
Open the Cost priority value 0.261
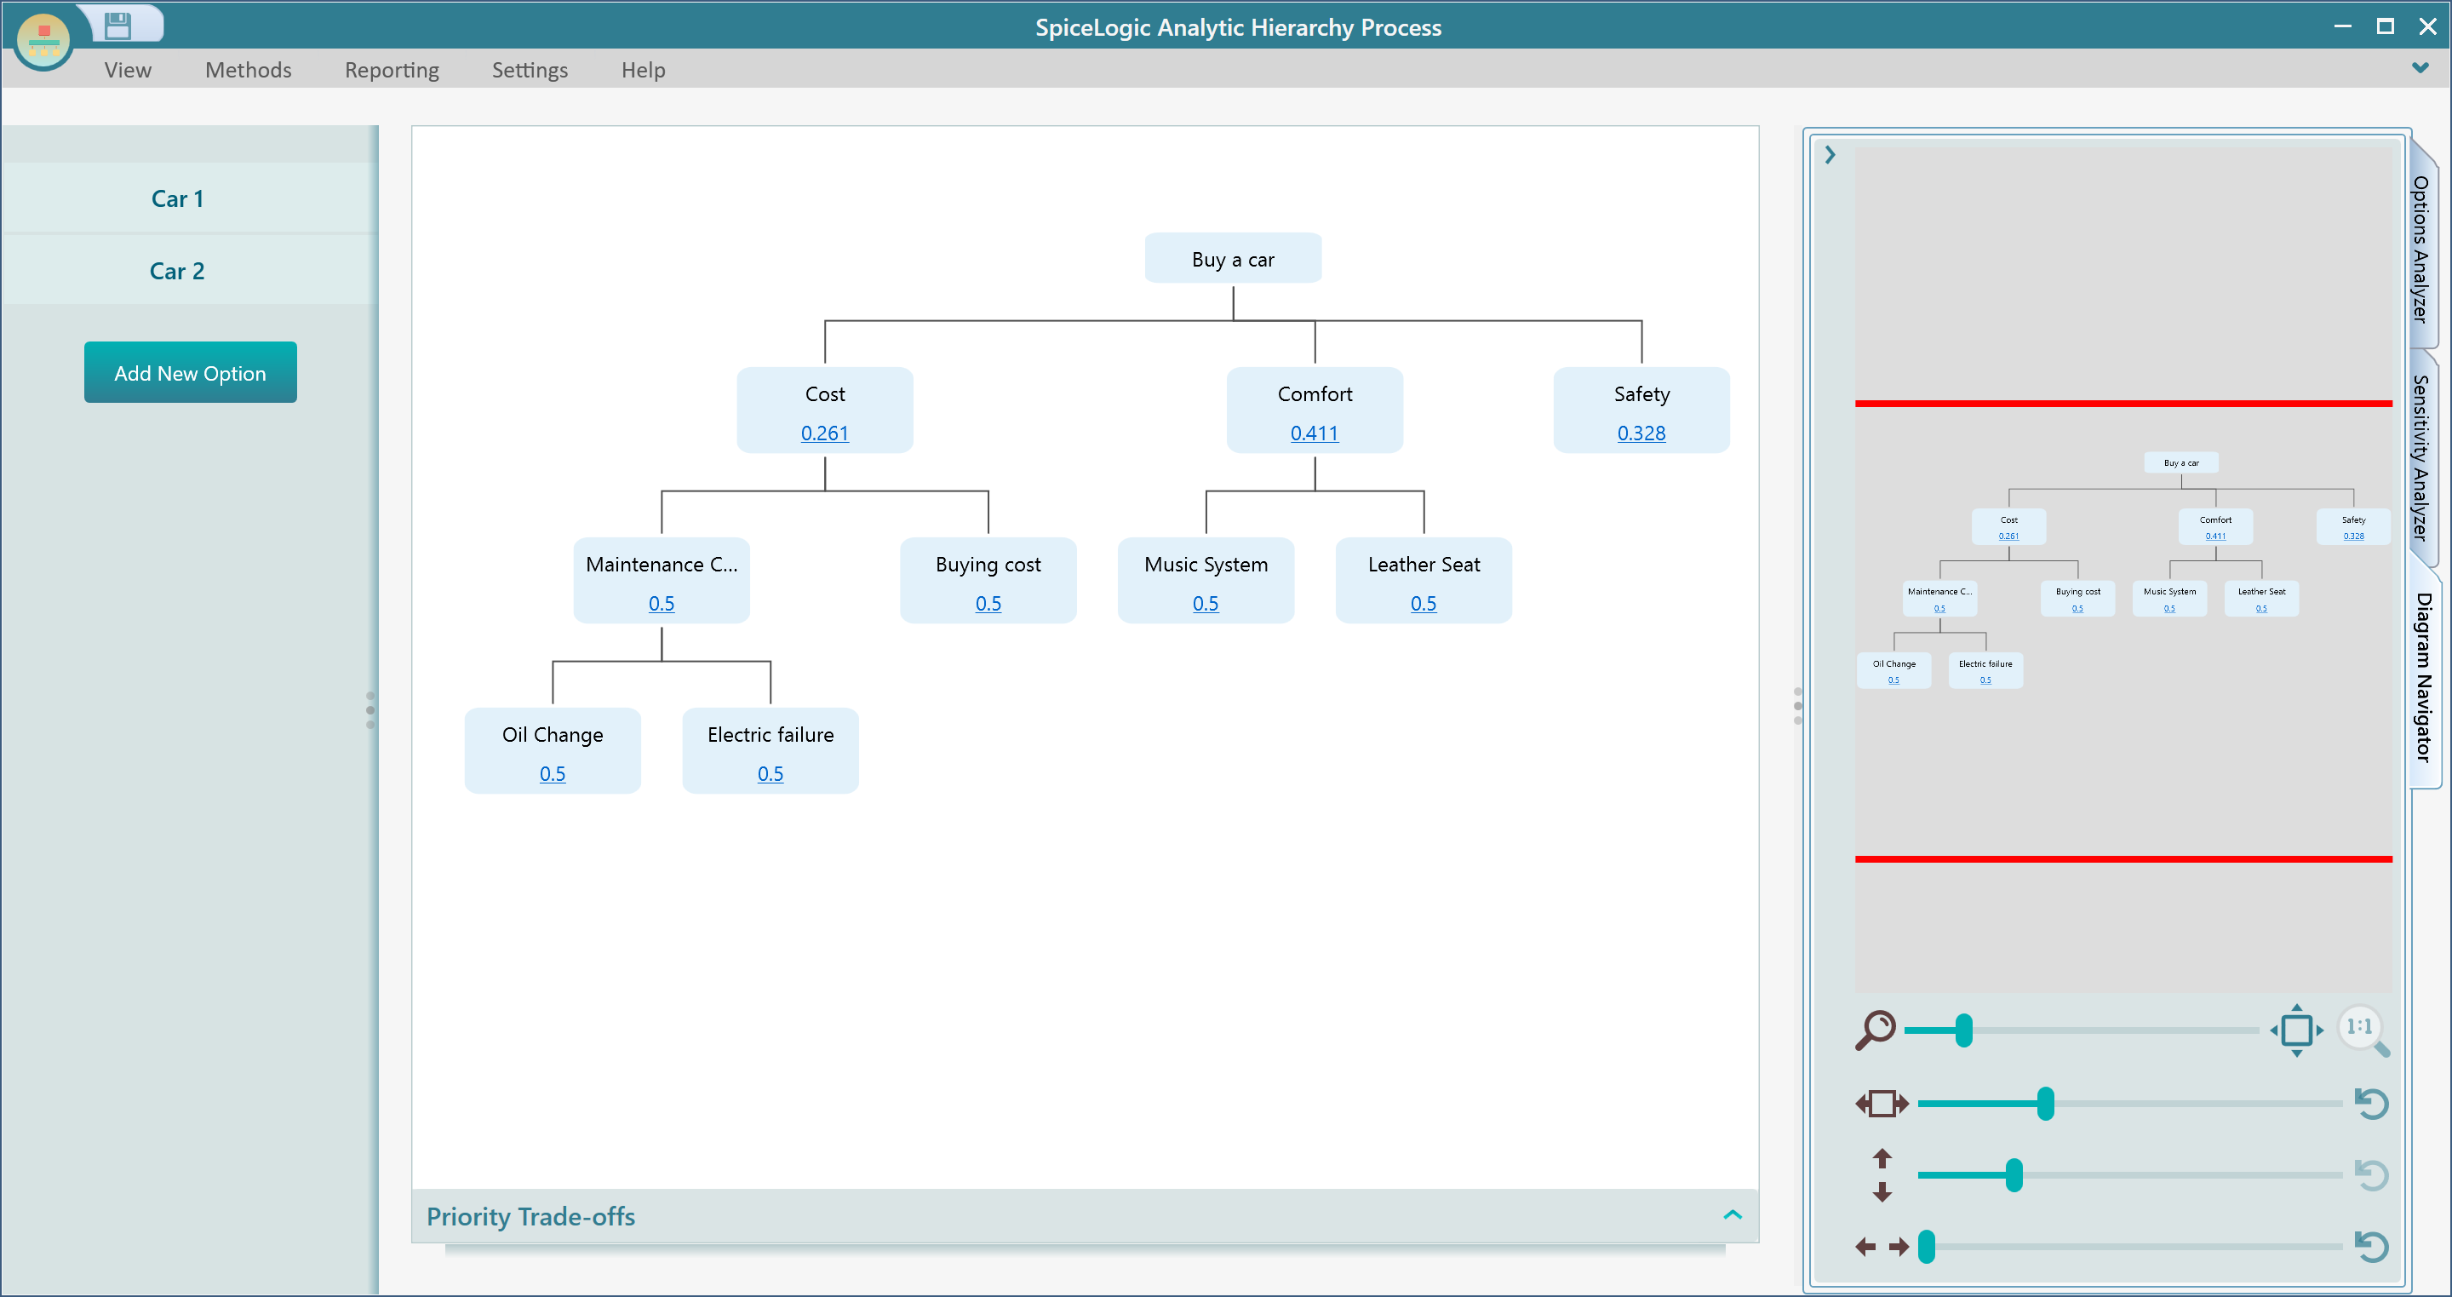coord(824,433)
